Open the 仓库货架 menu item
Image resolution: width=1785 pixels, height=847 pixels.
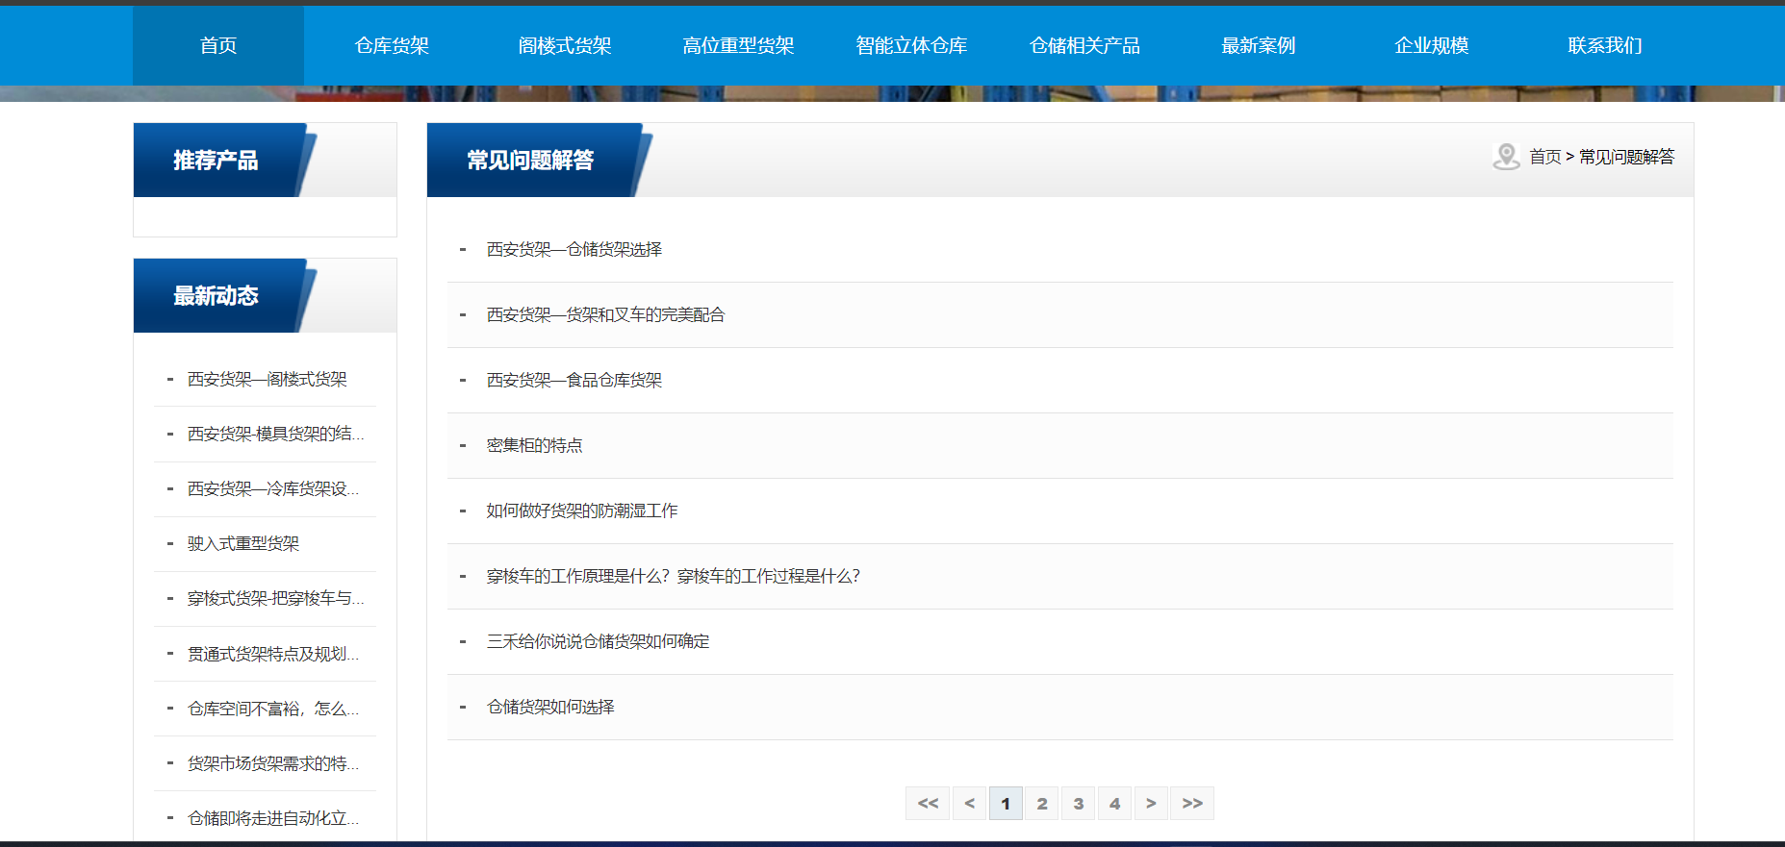392,45
